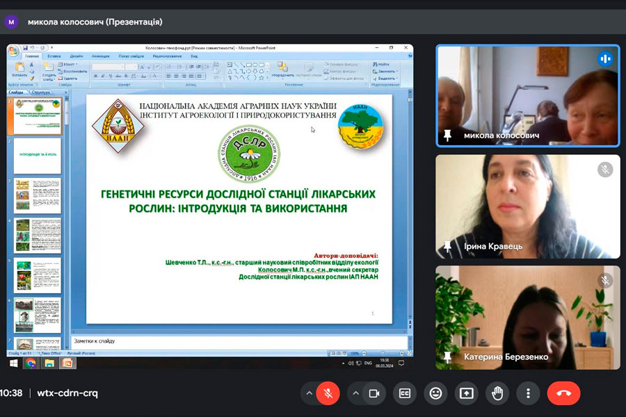Unmute the microphone in Meet

(x=328, y=393)
